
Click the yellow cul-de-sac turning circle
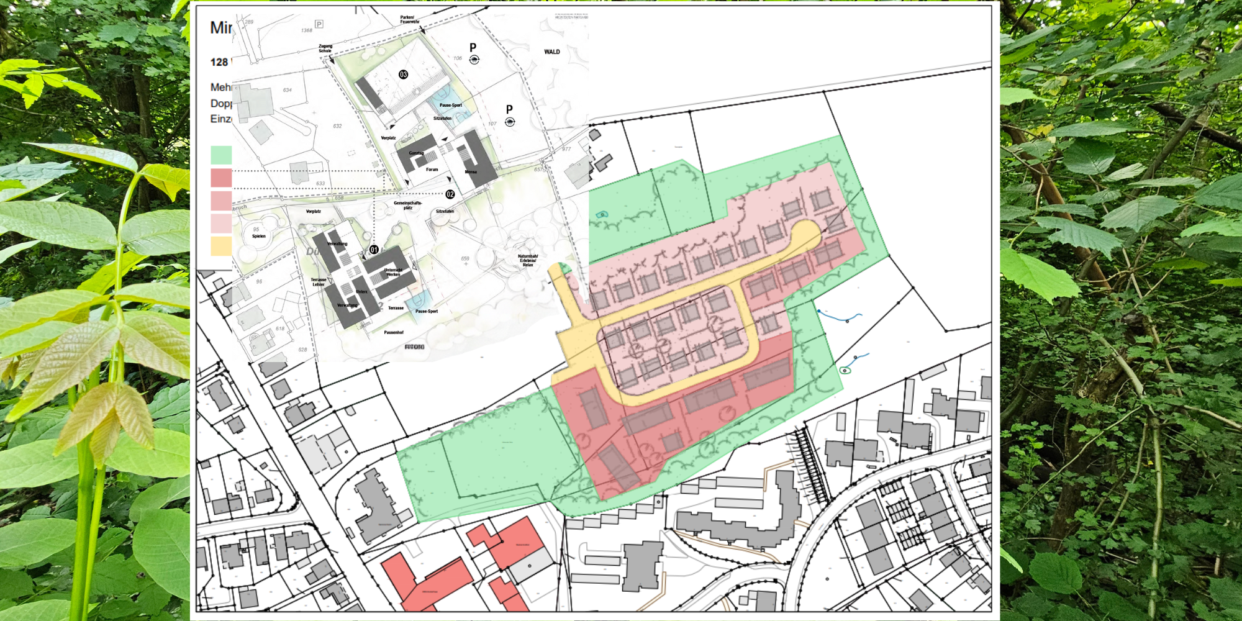click(805, 234)
